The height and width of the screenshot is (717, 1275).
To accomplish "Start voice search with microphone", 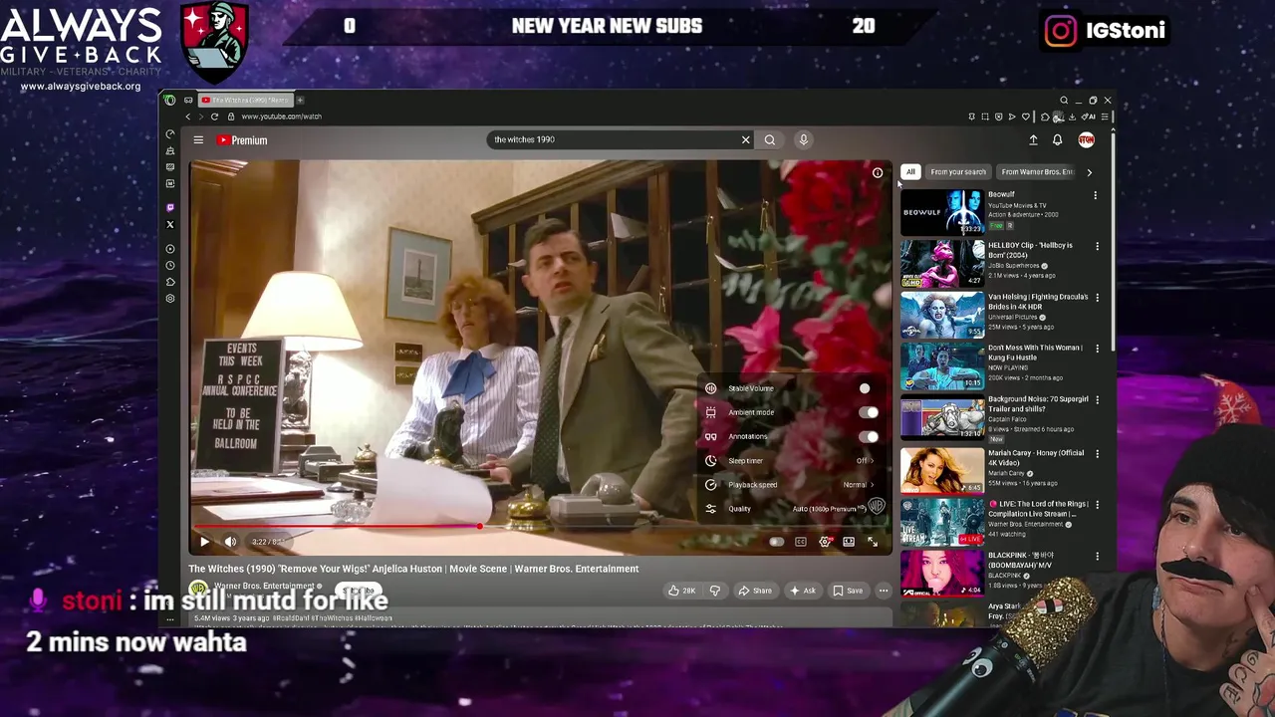I will click(803, 139).
